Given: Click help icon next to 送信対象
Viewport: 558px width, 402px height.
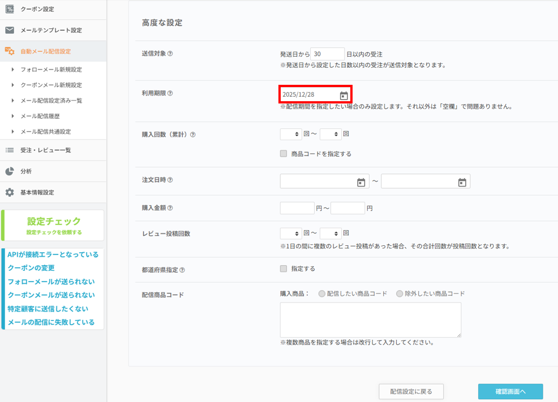Looking at the screenshot, I should click(170, 54).
